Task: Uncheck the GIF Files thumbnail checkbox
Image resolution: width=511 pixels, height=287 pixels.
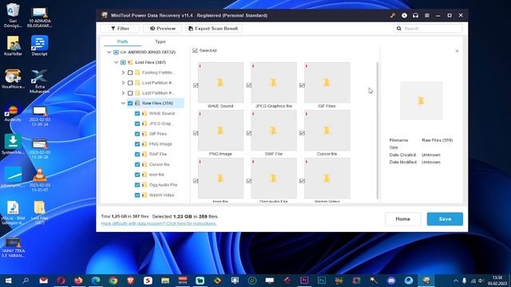Action: 302,85
